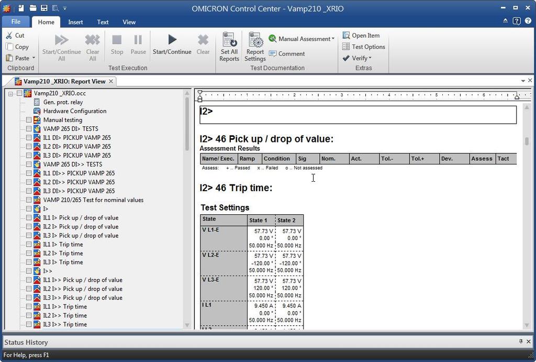Tick IL2 I> Trip time checkbox
536x362 pixels.
coord(29,253)
